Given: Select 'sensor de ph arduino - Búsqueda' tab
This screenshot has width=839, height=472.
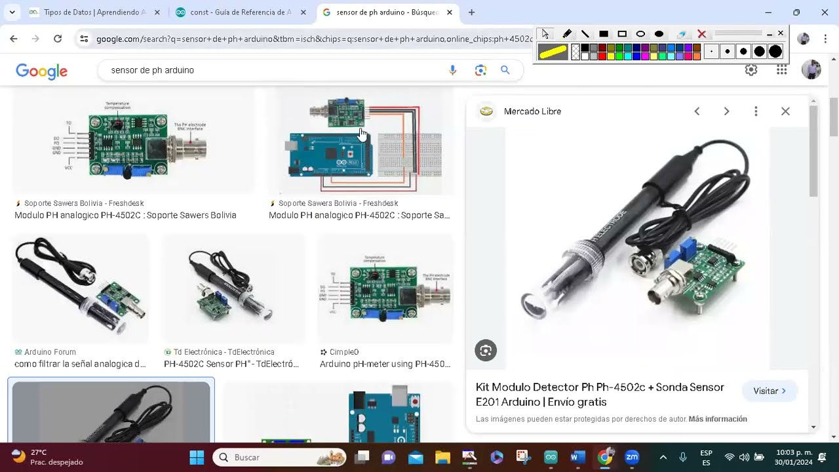Looking at the screenshot, I should coord(386,12).
